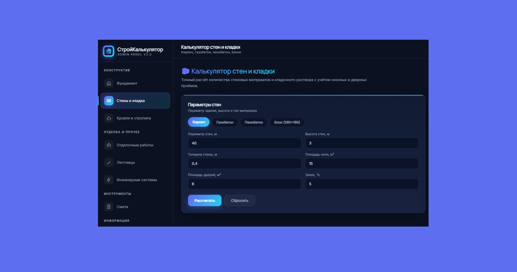This screenshot has width=517, height=272.
Task: Focus the Толщина стены input field
Action: pos(245,163)
